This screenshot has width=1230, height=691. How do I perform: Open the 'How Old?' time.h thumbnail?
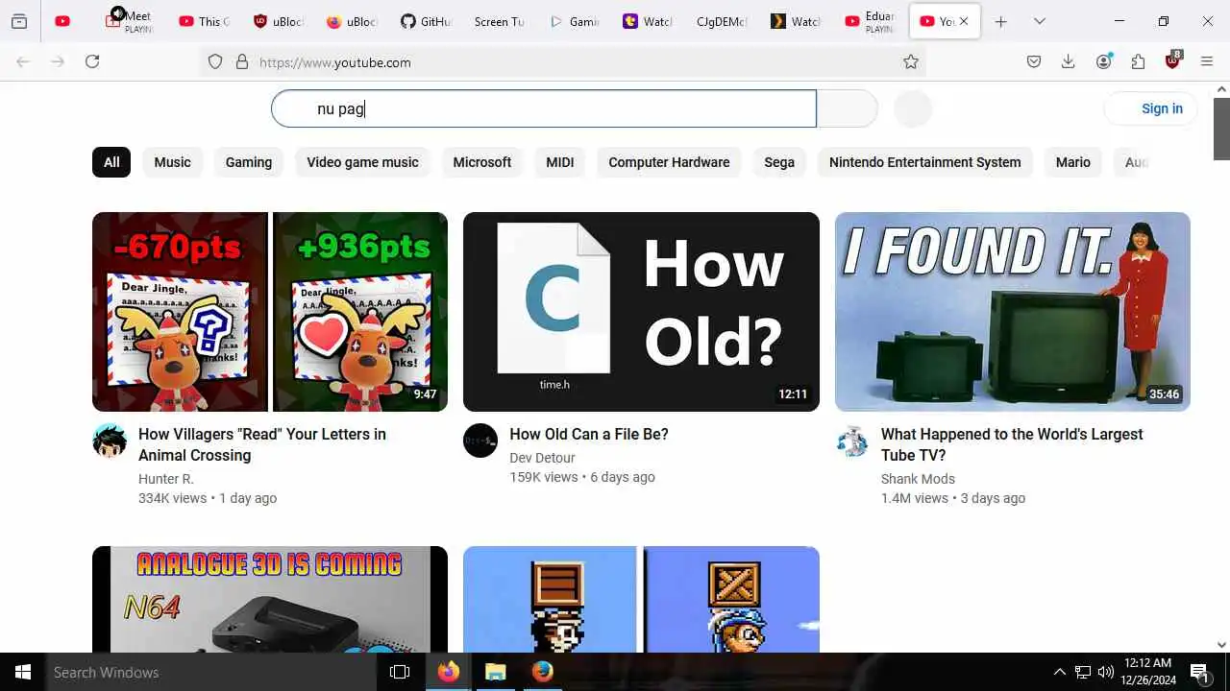pos(641,312)
